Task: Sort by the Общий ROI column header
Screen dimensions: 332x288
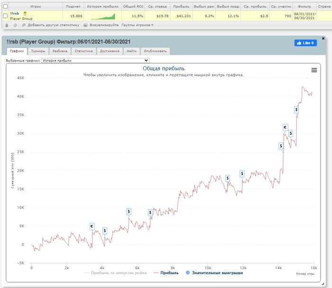Action: [133, 7]
